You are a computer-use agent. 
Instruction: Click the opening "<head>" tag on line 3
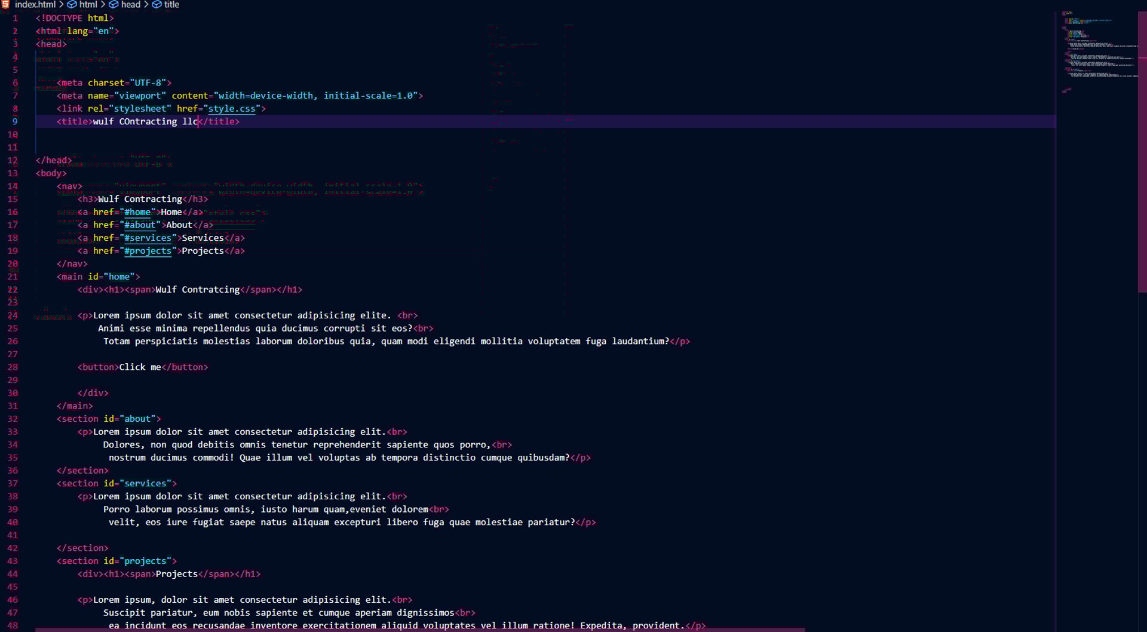[x=51, y=44]
